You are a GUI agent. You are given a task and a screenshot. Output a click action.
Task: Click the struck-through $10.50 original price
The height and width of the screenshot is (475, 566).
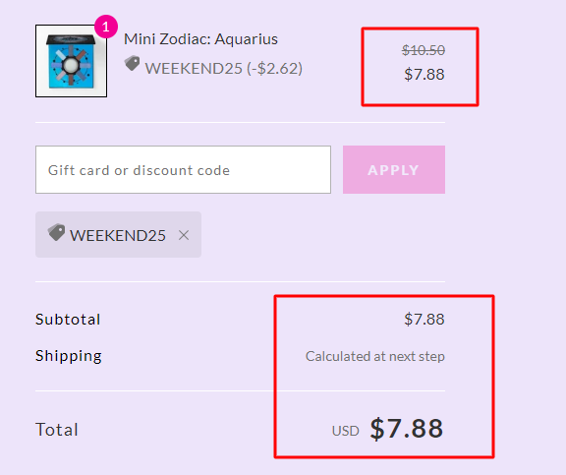(424, 50)
